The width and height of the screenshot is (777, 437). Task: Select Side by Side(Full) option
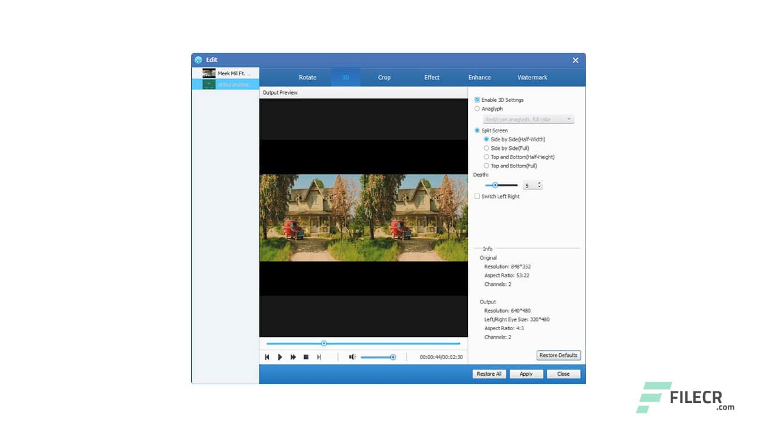(486, 147)
